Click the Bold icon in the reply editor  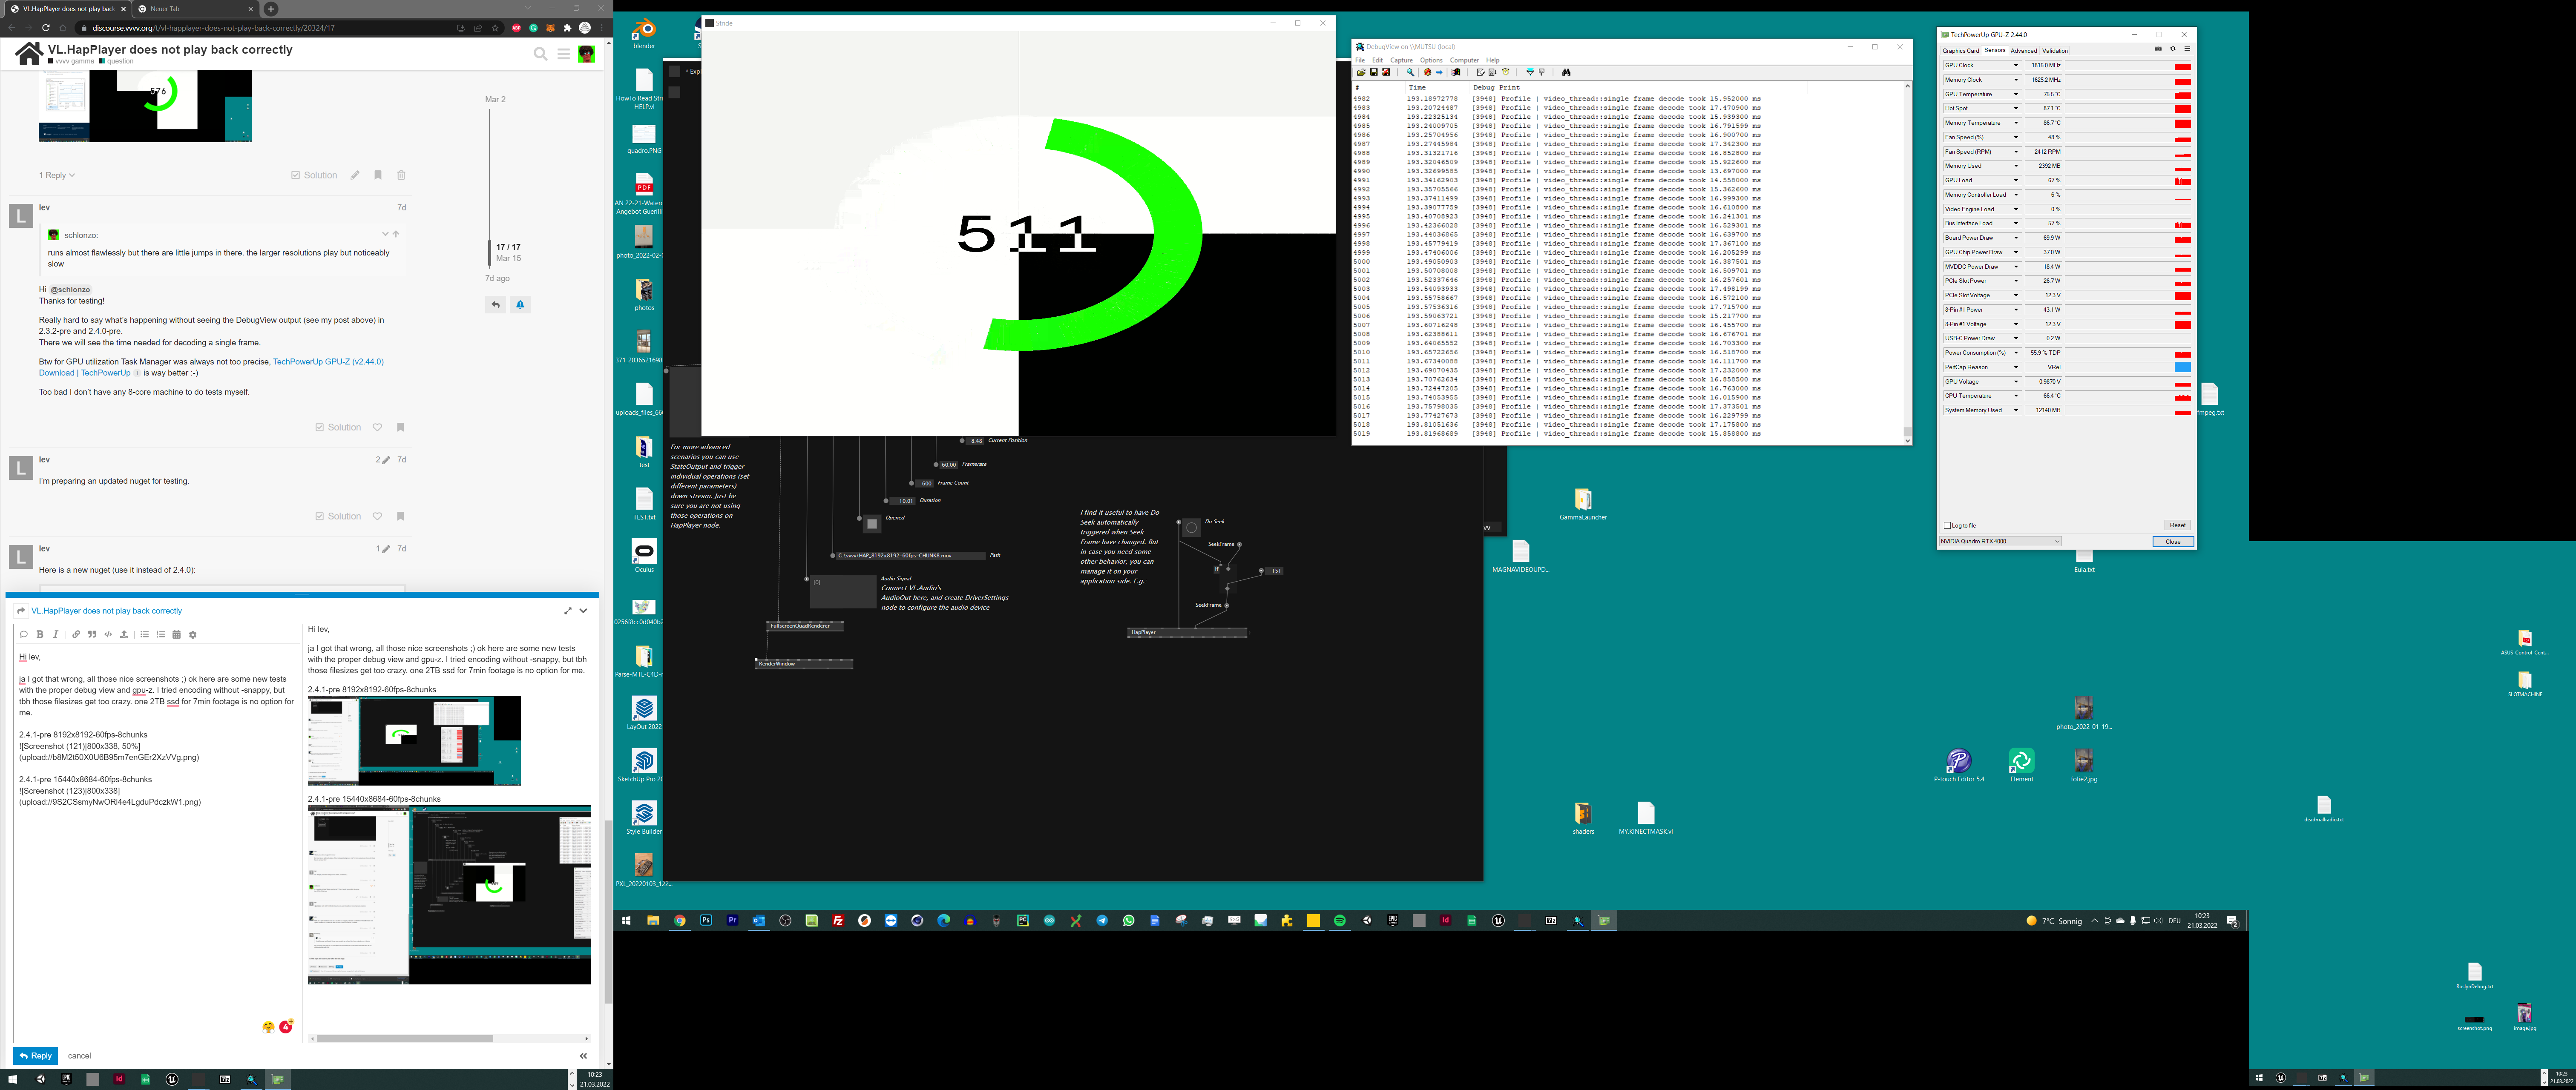40,634
